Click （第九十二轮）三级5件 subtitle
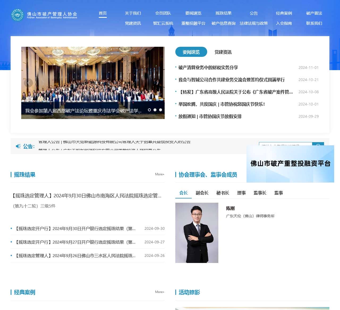The image size is (340, 310). [x=33, y=206]
